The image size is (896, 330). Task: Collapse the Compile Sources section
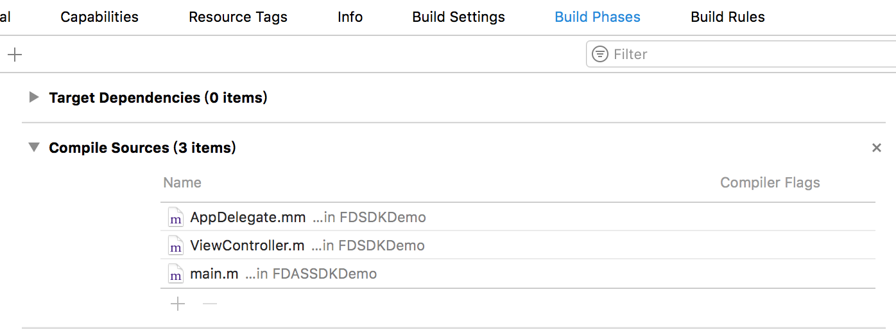click(34, 148)
